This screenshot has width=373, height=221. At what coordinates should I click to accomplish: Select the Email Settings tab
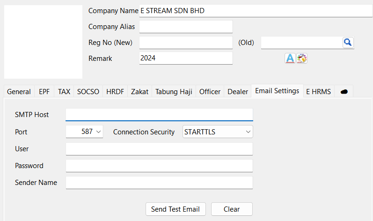pos(277,91)
